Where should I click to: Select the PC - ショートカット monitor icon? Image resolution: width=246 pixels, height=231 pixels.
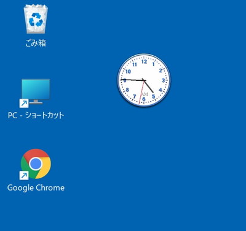click(35, 93)
